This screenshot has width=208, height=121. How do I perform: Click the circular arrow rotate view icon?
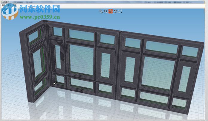(x=115, y=11)
